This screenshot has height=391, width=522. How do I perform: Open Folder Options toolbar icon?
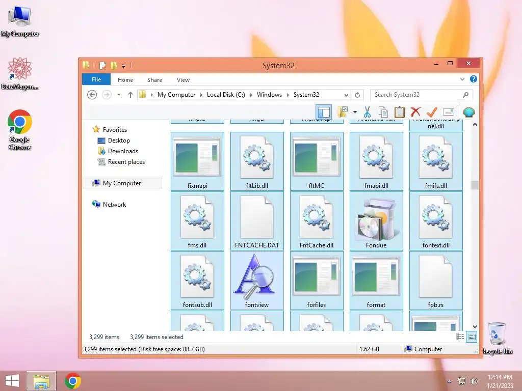343,112
